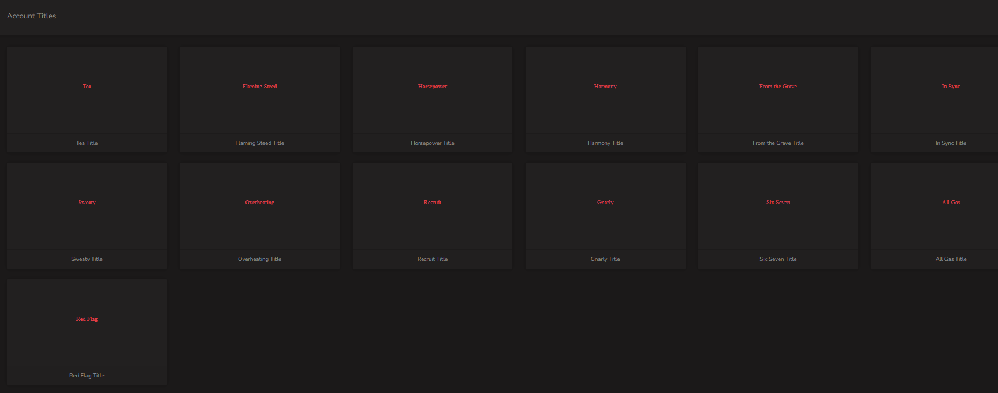Select the Harmony title card
998x393 pixels.
click(605, 99)
